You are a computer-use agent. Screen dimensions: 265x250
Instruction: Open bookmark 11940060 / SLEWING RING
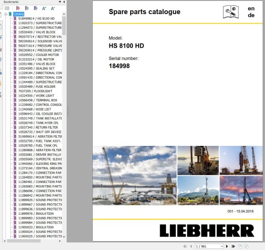point(40,164)
